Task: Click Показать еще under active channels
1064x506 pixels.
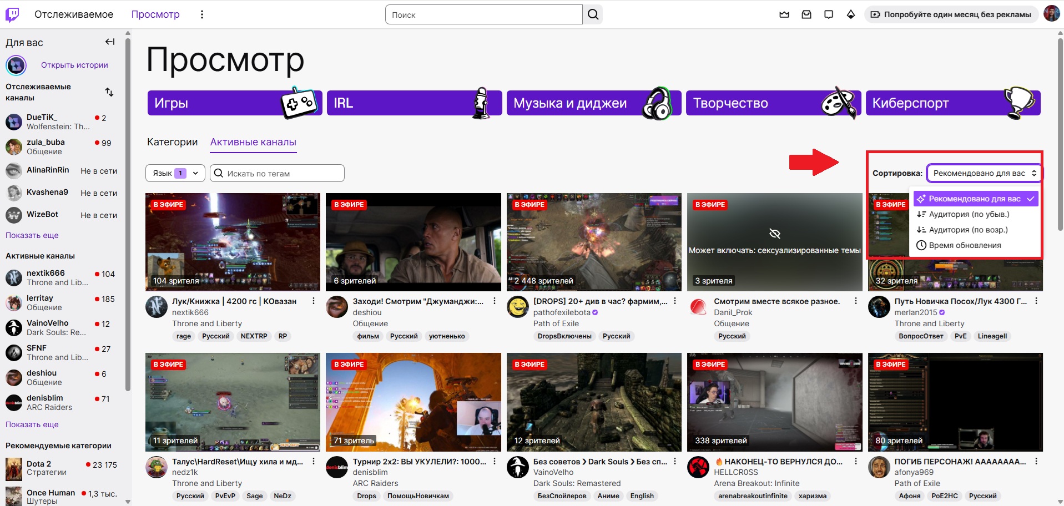Action: 32,424
